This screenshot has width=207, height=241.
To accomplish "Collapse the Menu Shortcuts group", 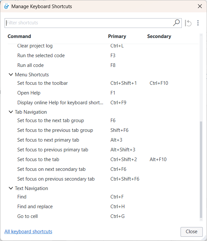I will [11, 75].
